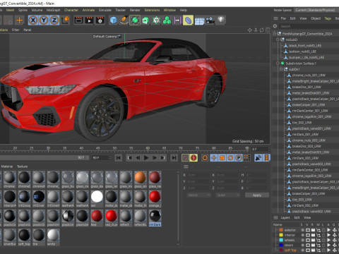Screen dimensions: 339x254
Task: Click wheels layer cyan color swatch
Action: click(x=281, y=240)
